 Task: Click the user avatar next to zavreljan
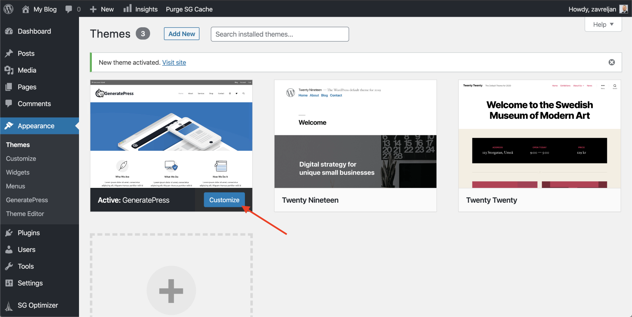623,9
